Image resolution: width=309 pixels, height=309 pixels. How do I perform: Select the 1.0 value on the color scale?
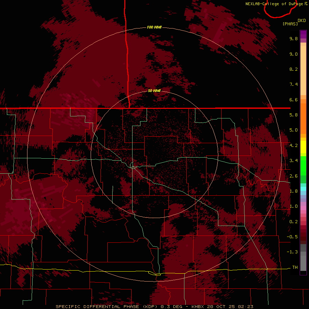pyautogui.click(x=294, y=206)
